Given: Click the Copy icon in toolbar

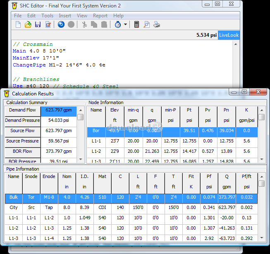Looking at the screenshot, I should pos(94,25).
